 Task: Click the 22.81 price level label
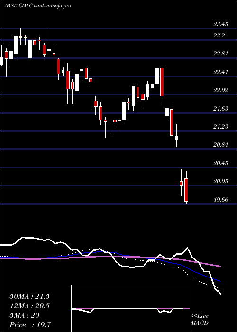pos(220,54)
